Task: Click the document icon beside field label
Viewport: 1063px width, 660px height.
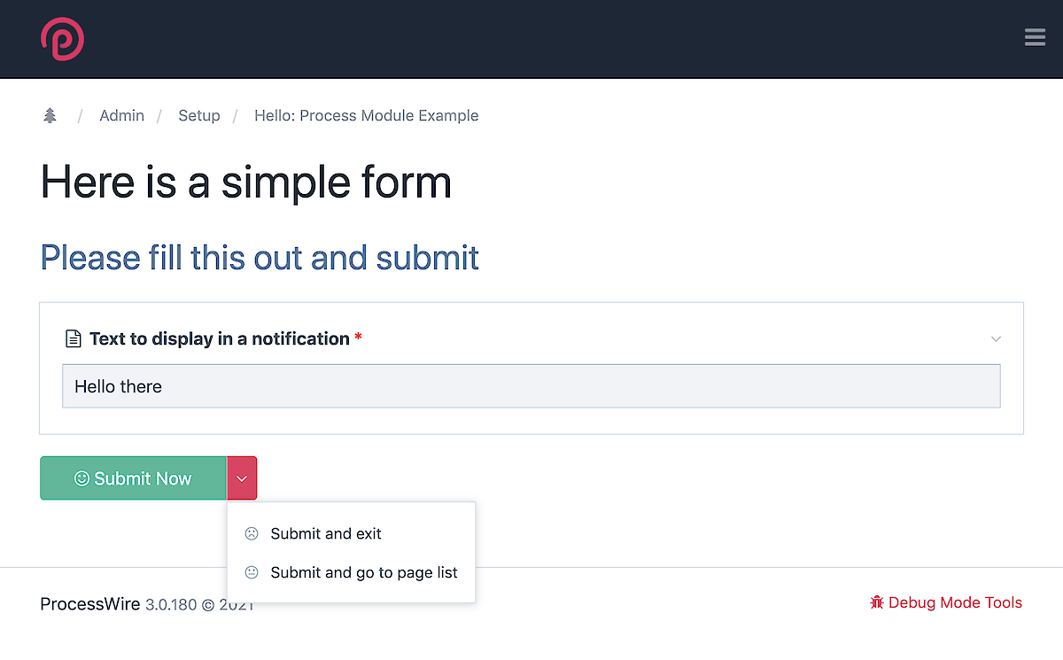Action: coord(74,338)
